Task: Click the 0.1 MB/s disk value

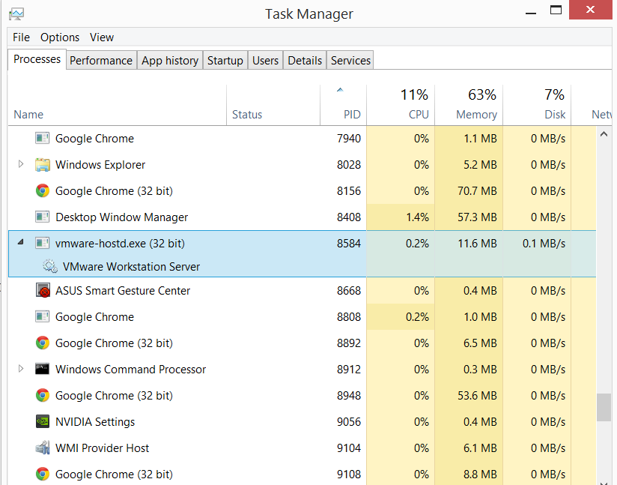Action: click(x=544, y=243)
